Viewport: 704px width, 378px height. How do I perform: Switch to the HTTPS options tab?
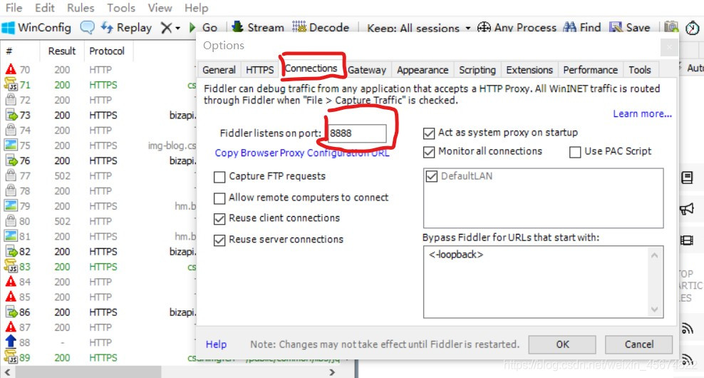[x=259, y=70]
